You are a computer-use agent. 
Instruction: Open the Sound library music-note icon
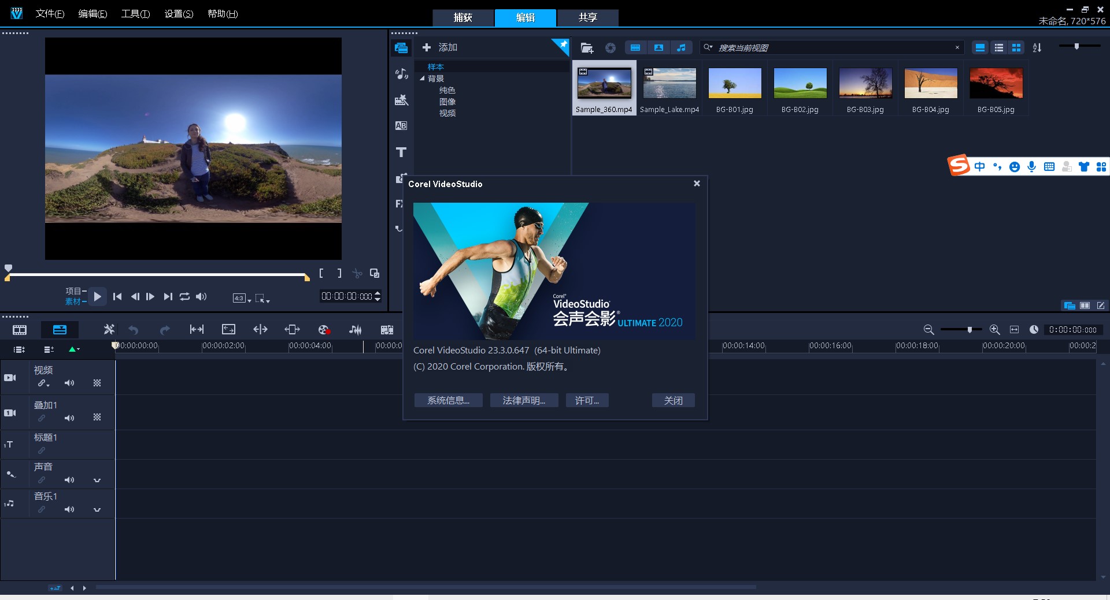point(401,74)
